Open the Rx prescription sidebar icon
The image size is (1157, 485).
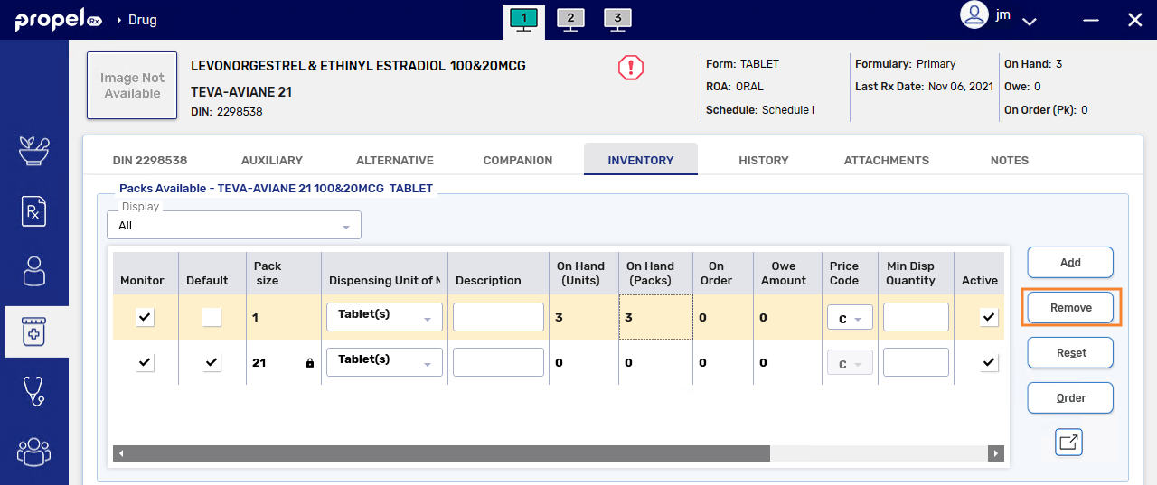[x=34, y=211]
